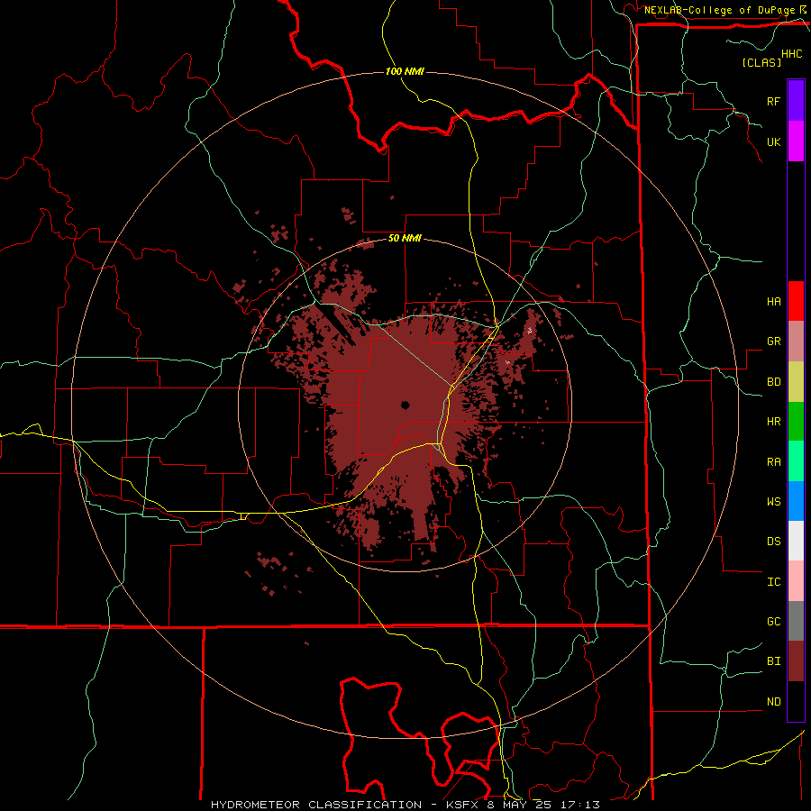
Task: Click the UK magenta legend color block
Action: (796, 141)
